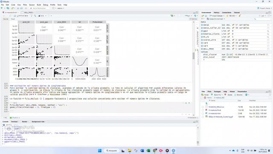Open Windows Start menu

tap(100, 151)
